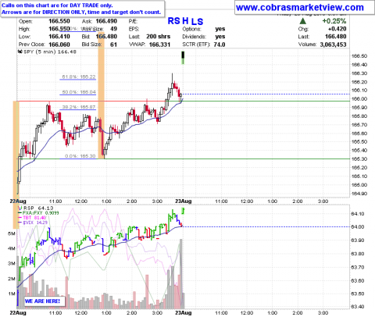Click the WE ARE HERE! label
375x317 pixels.
click(x=42, y=301)
